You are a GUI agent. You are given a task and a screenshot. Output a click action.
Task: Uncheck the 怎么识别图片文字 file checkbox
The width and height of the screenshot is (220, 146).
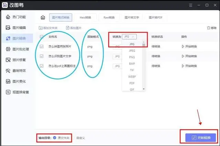42,56
